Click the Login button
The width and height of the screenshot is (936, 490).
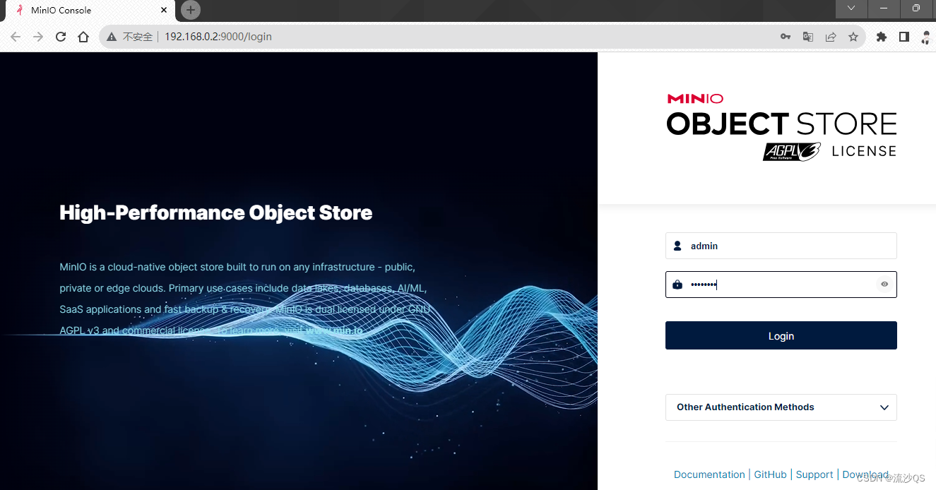781,335
